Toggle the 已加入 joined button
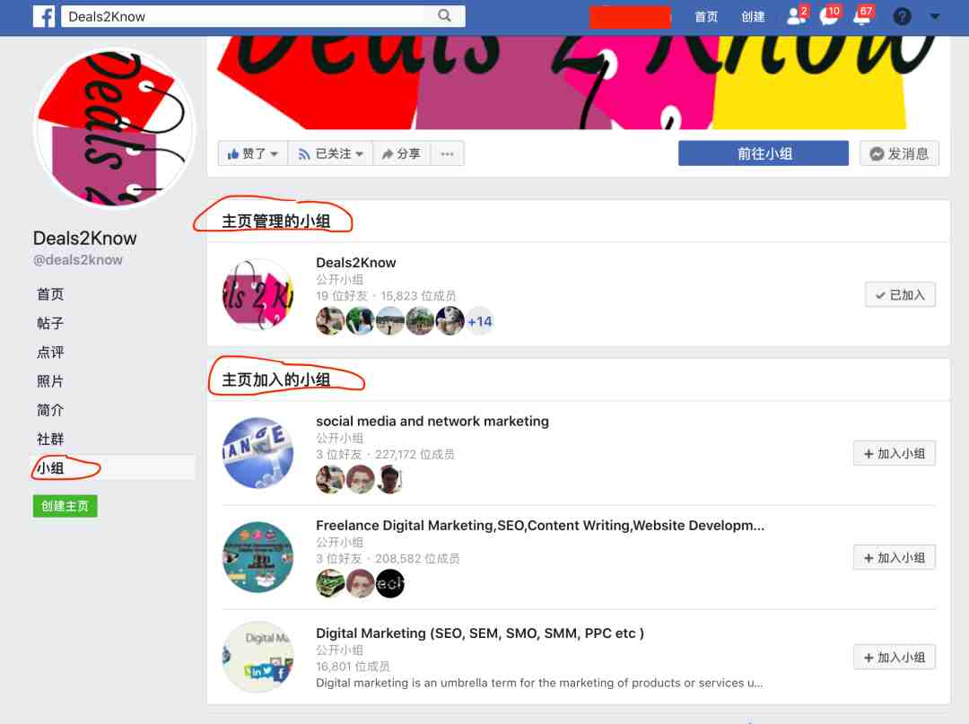The height and width of the screenshot is (724, 969). [x=900, y=295]
